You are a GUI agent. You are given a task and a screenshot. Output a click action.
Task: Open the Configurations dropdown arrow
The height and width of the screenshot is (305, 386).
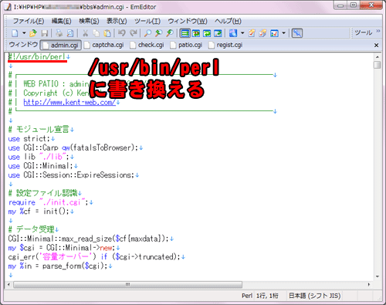(242, 33)
